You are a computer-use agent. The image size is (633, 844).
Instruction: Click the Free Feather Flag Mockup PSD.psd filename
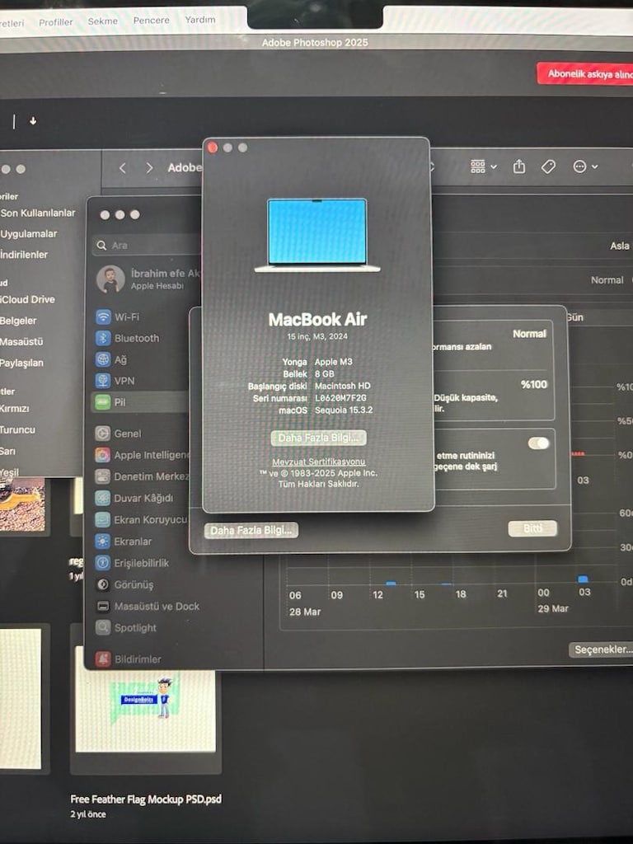pos(146,799)
